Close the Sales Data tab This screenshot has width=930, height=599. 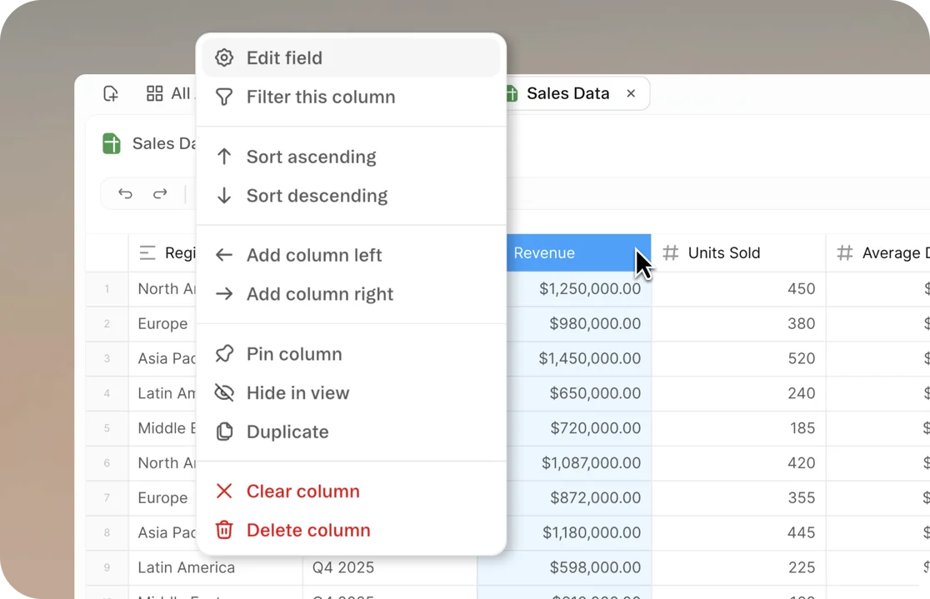tap(631, 93)
